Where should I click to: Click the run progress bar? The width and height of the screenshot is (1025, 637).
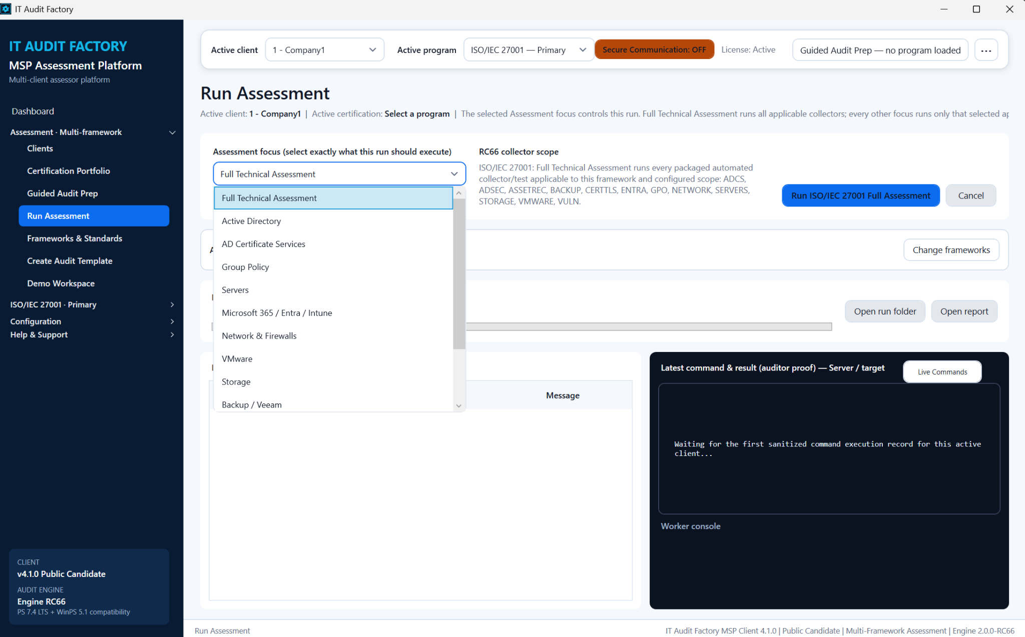tap(649, 326)
